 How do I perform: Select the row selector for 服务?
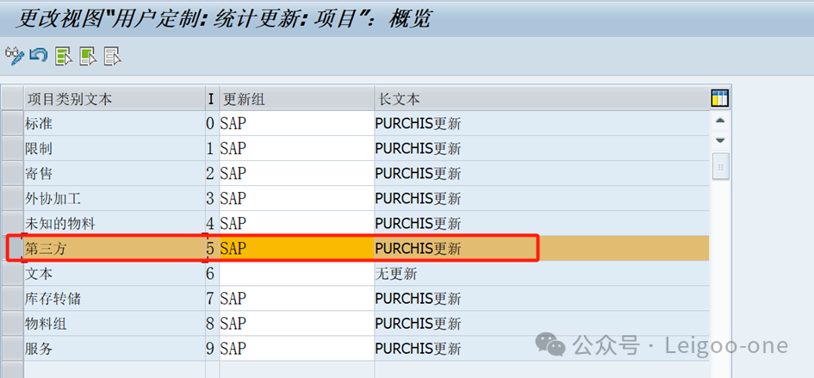(11, 350)
